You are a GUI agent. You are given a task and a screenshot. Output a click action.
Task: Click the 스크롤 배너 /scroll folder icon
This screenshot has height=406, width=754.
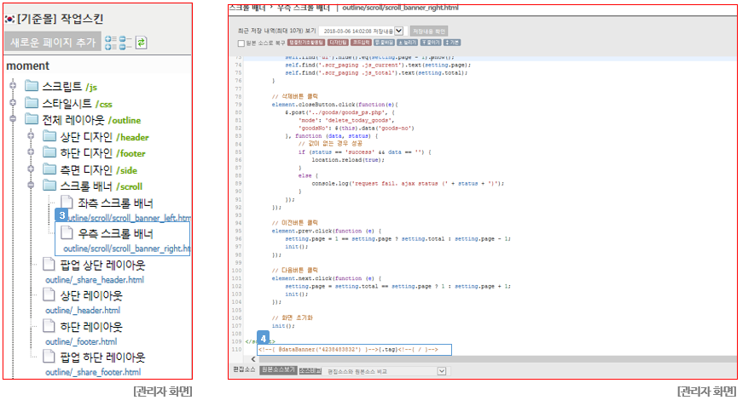click(49, 186)
